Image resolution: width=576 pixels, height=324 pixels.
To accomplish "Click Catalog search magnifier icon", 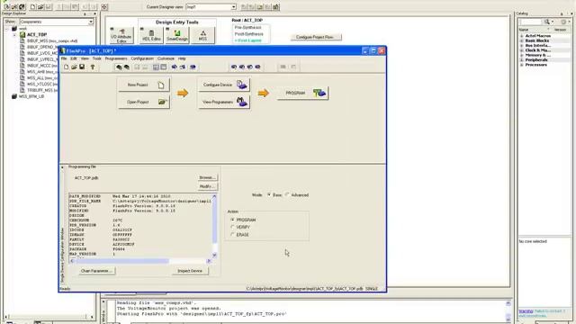I will (547, 22).
